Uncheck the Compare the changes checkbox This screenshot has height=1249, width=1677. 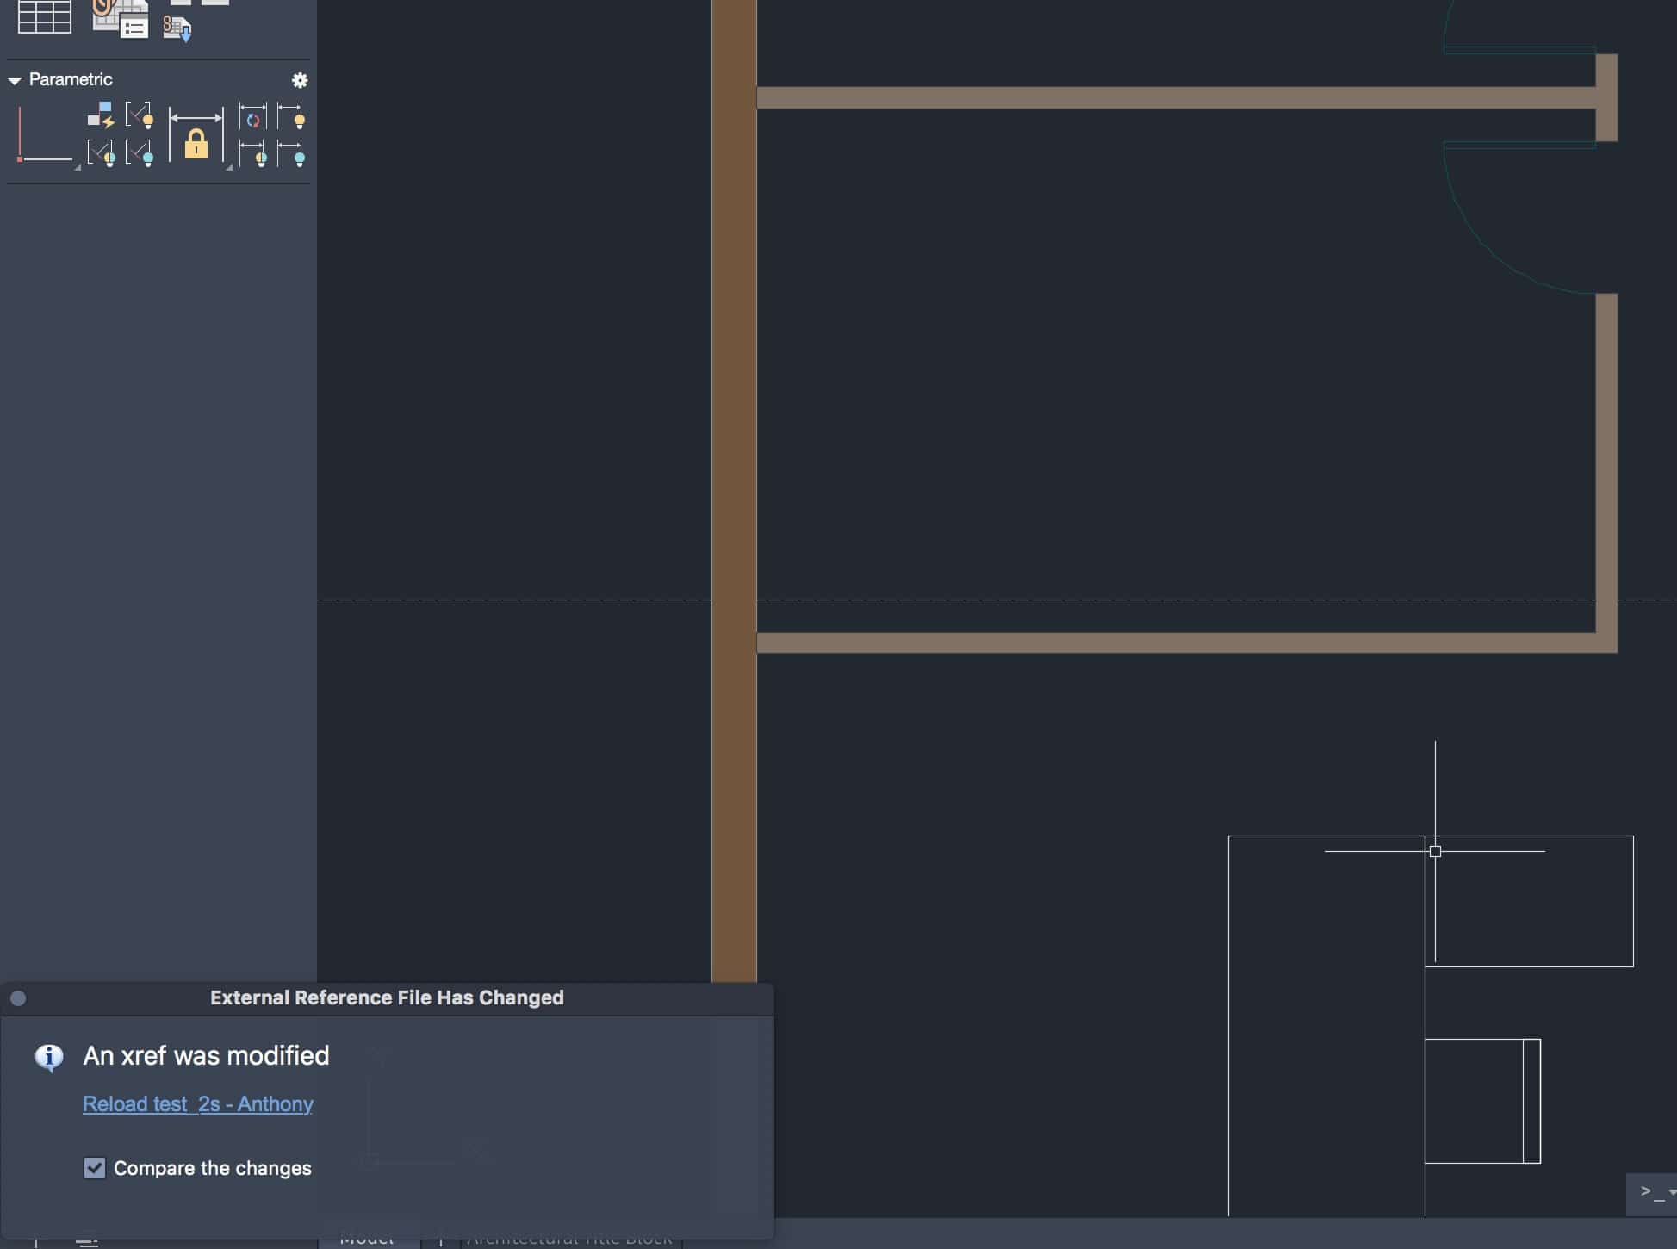(95, 1168)
